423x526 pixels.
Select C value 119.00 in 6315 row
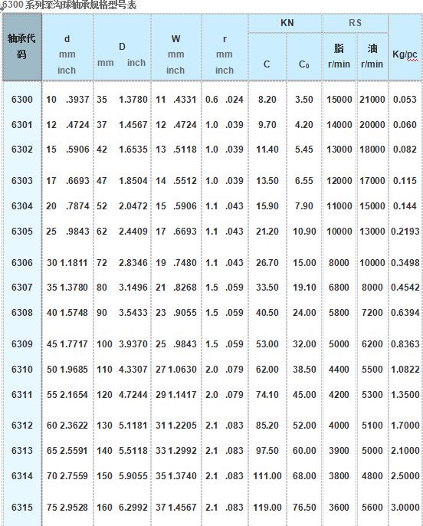[267, 508]
